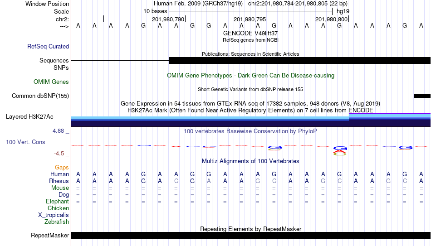Click the GENCODE V49lift37 track title

(250, 33)
